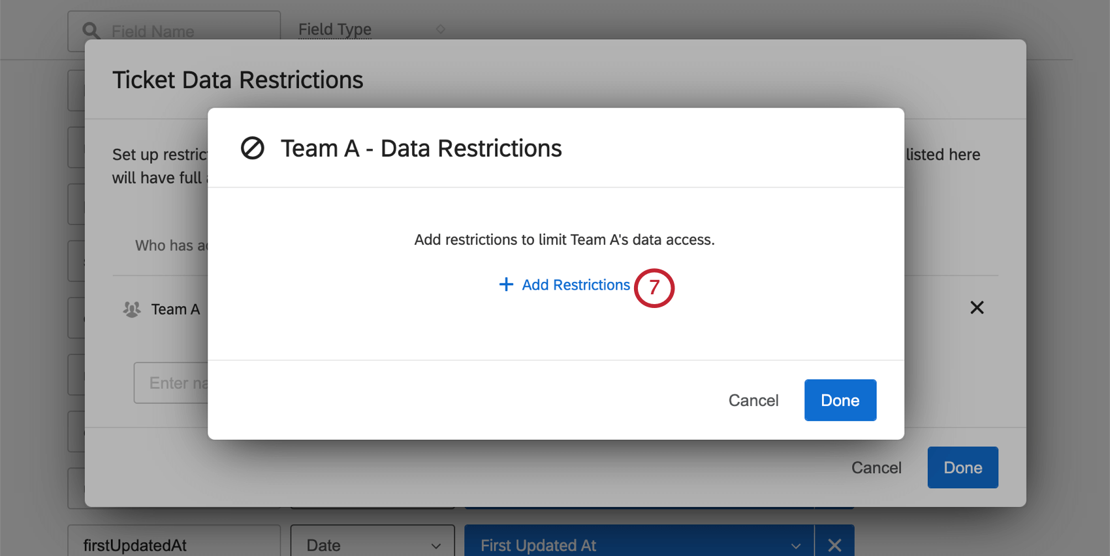The height and width of the screenshot is (556, 1110).
Task: Click the magnifier search icon by Field Name
Action: (x=91, y=31)
